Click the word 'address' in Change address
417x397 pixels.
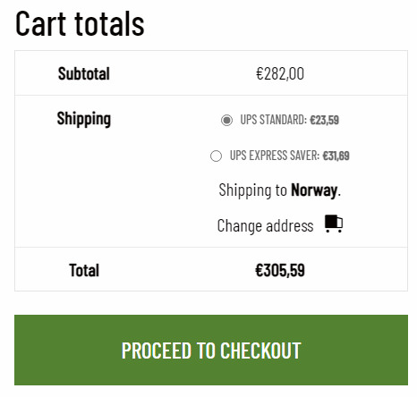(x=290, y=225)
